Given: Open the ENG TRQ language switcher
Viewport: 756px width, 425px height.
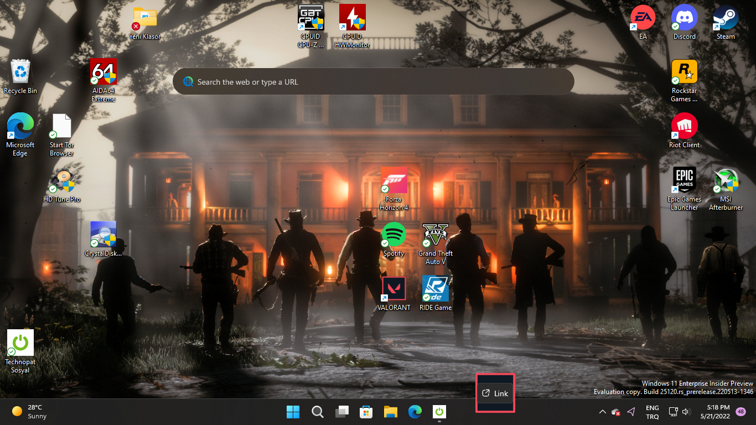Looking at the screenshot, I should pos(653,412).
